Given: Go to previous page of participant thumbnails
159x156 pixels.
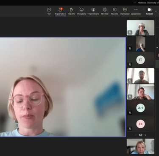Looking at the screenshot, I should [x=136, y=135].
